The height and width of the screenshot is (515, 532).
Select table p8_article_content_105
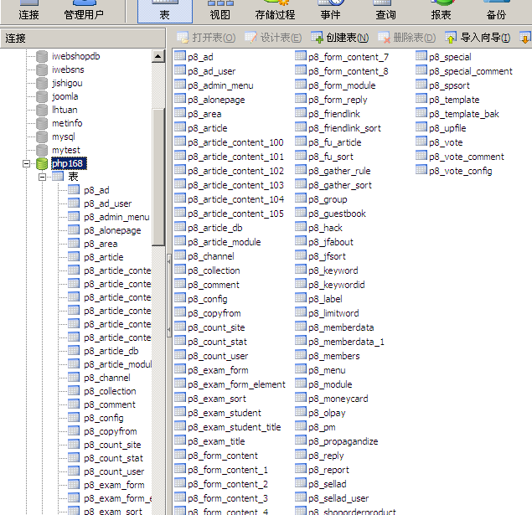(235, 214)
